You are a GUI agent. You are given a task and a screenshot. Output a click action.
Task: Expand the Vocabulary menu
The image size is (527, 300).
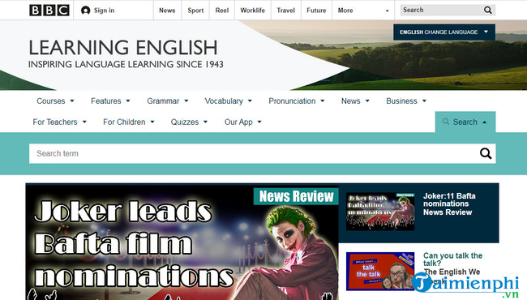click(x=228, y=101)
